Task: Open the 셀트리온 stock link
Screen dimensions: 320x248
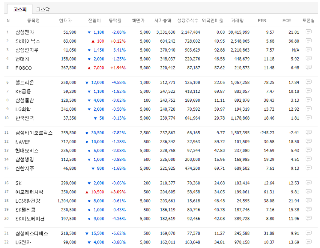Action: coord(25,83)
